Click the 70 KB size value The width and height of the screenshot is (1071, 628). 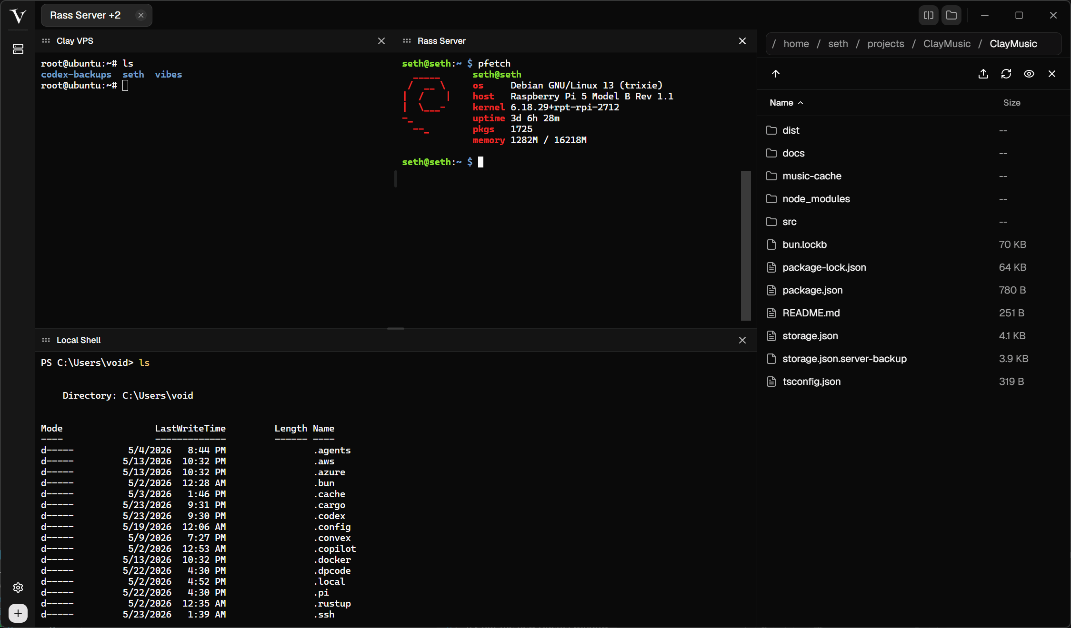pyautogui.click(x=1012, y=245)
